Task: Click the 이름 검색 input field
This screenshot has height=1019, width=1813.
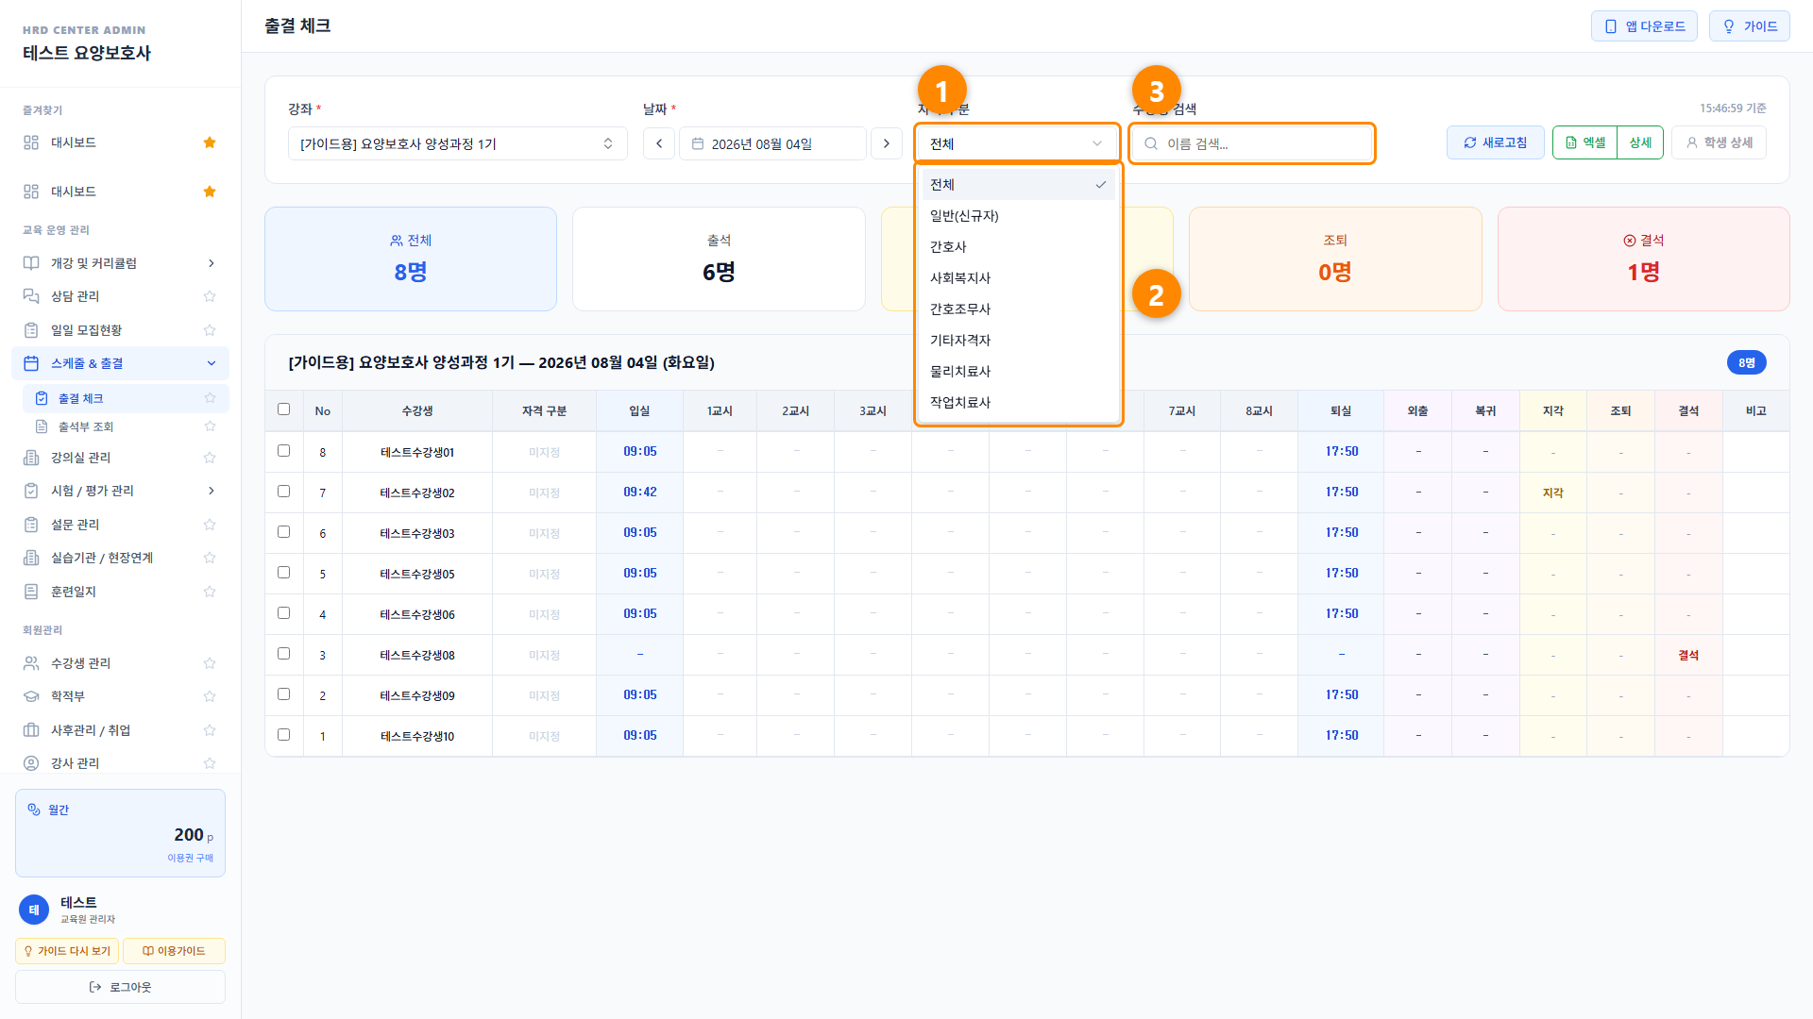Action: (1251, 143)
